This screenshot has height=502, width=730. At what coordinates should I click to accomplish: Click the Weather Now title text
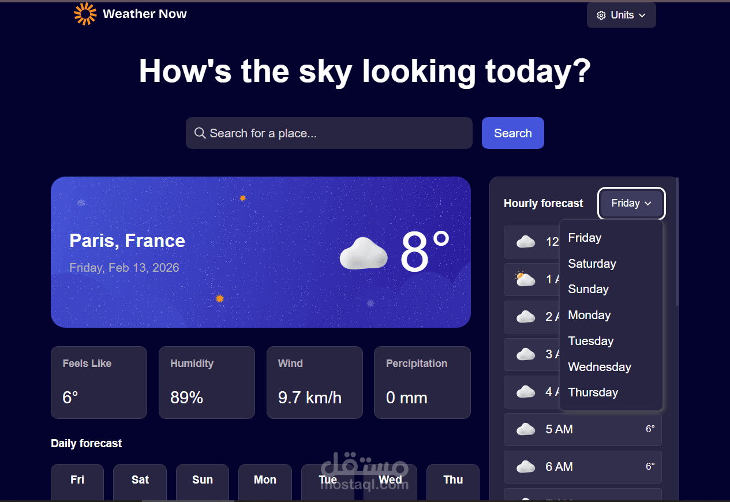[144, 13]
